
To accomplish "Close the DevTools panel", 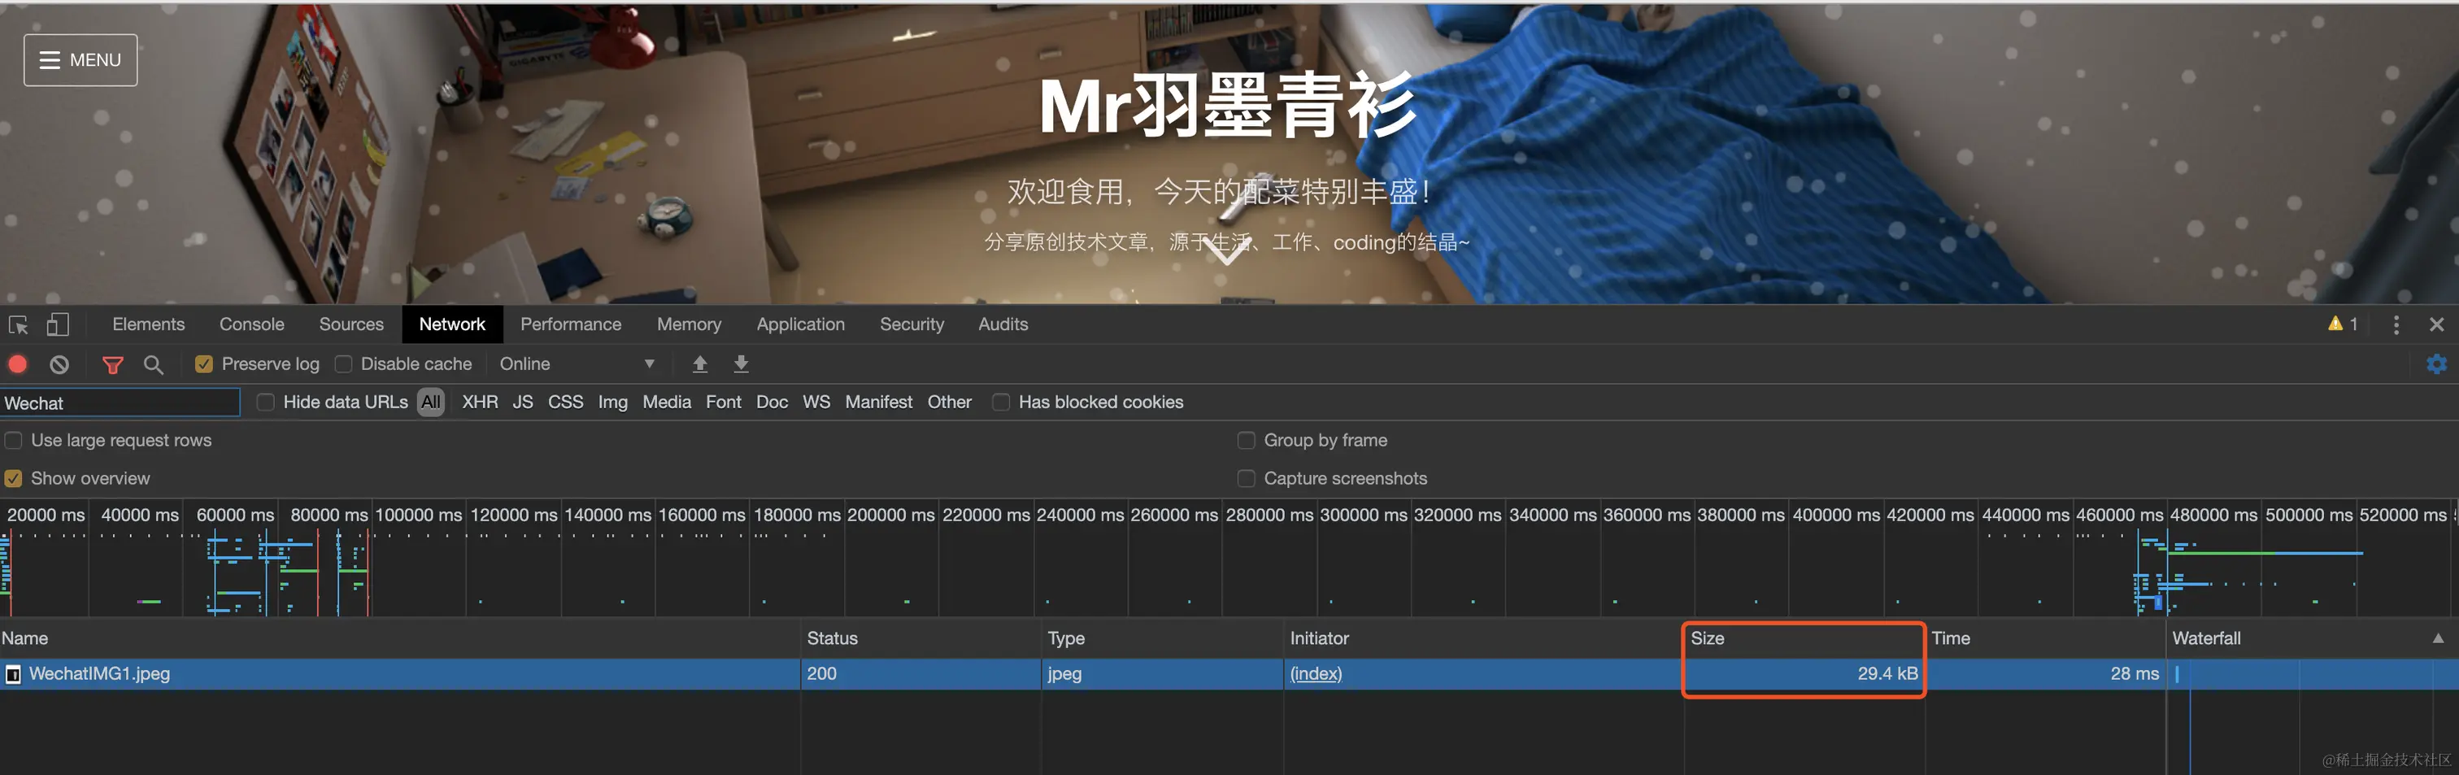I will (2437, 324).
